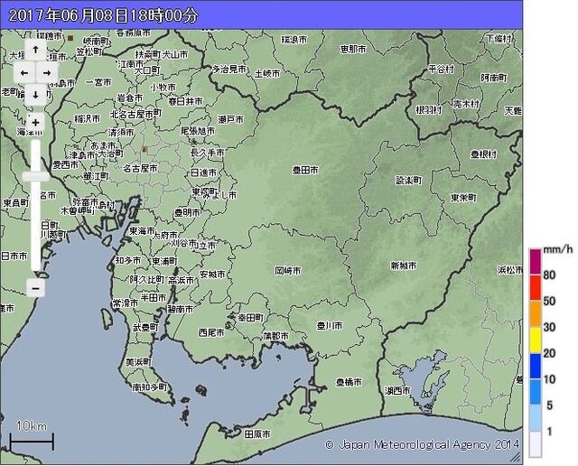The width and height of the screenshot is (578, 466).
Task: Click the zoom slider track below the handle
Action: [35, 225]
